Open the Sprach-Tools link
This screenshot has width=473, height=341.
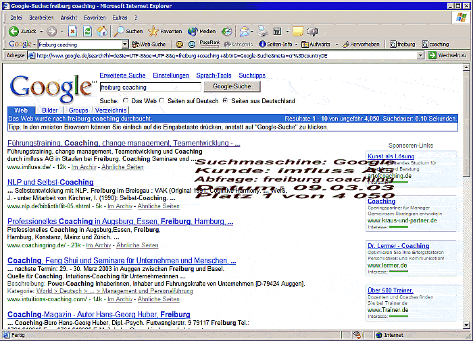pos(214,75)
